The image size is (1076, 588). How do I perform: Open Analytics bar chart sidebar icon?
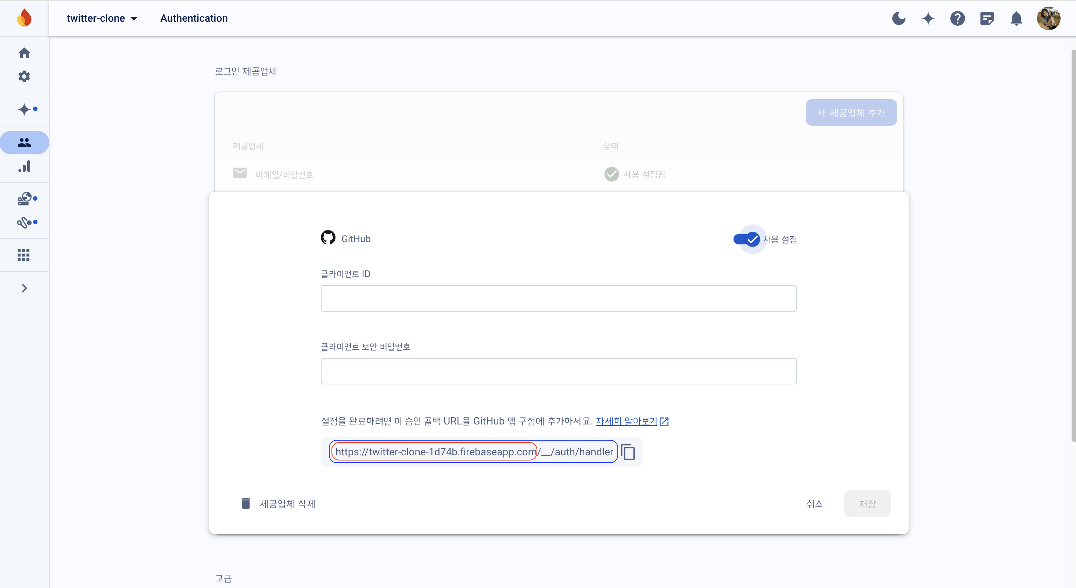click(x=24, y=166)
